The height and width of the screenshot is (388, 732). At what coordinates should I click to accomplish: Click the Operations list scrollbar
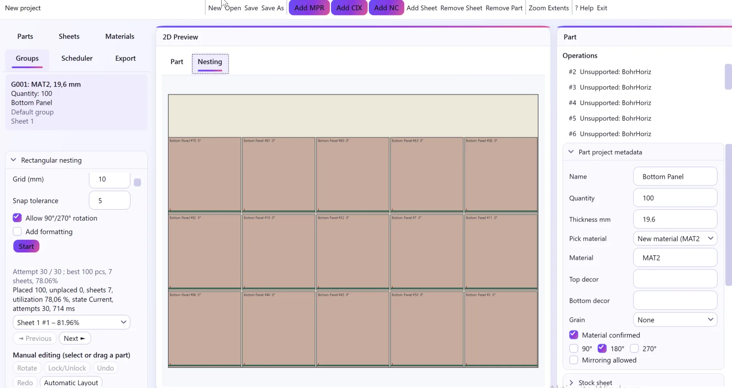point(728,77)
